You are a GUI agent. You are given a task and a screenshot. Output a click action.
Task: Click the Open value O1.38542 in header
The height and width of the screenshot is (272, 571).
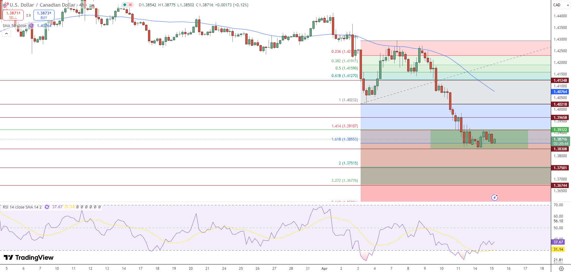(148, 5)
